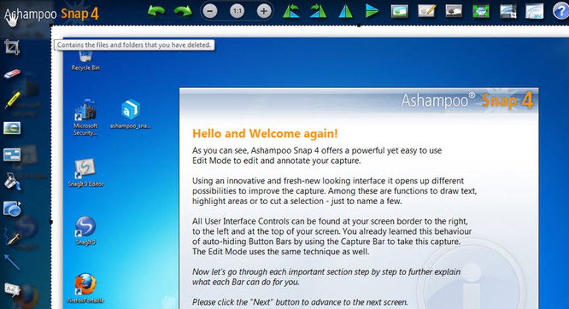Click the blue panel icon in left toolbar
This screenshot has width=569, height=309.
point(12,155)
